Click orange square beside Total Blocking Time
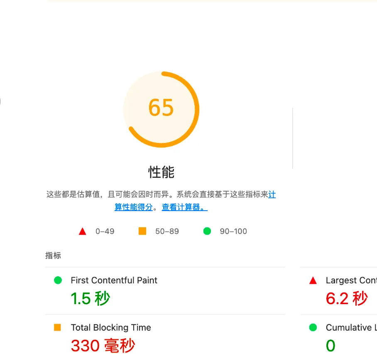377x354 pixels. click(x=57, y=327)
